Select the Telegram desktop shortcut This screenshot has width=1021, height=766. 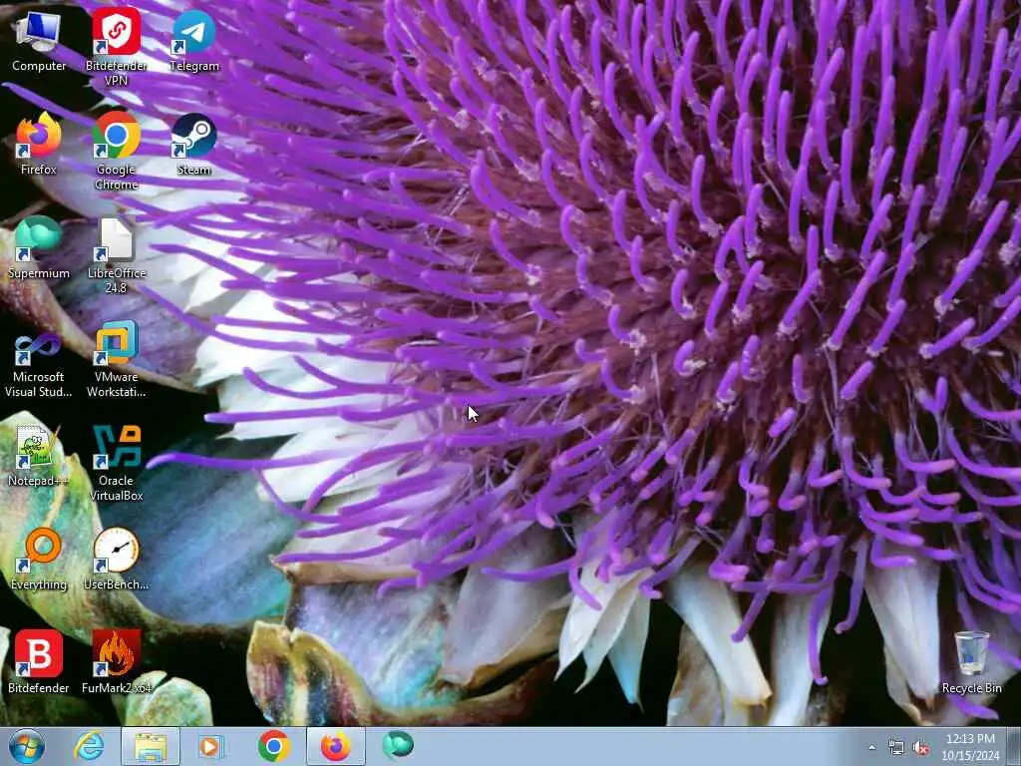tap(194, 41)
